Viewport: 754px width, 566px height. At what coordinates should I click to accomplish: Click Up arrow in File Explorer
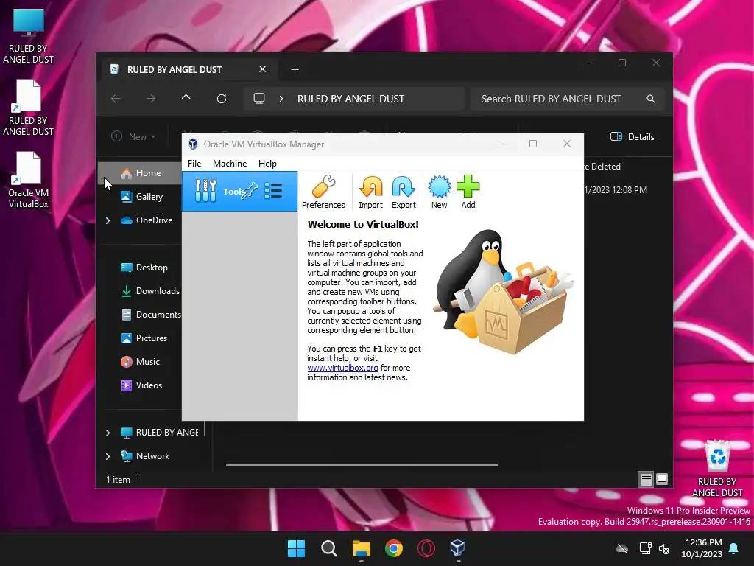(x=186, y=99)
